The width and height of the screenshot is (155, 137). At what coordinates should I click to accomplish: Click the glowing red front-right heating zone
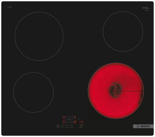pos(116,91)
